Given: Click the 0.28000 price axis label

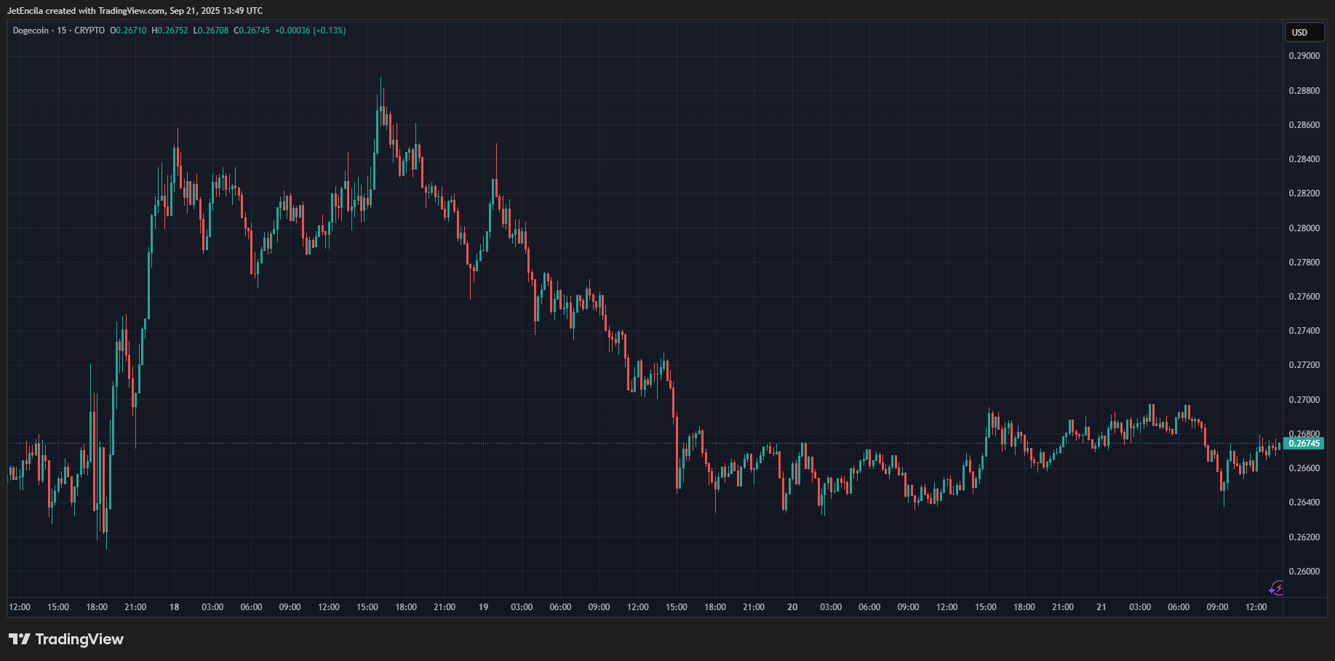Looking at the screenshot, I should pyautogui.click(x=1304, y=228).
